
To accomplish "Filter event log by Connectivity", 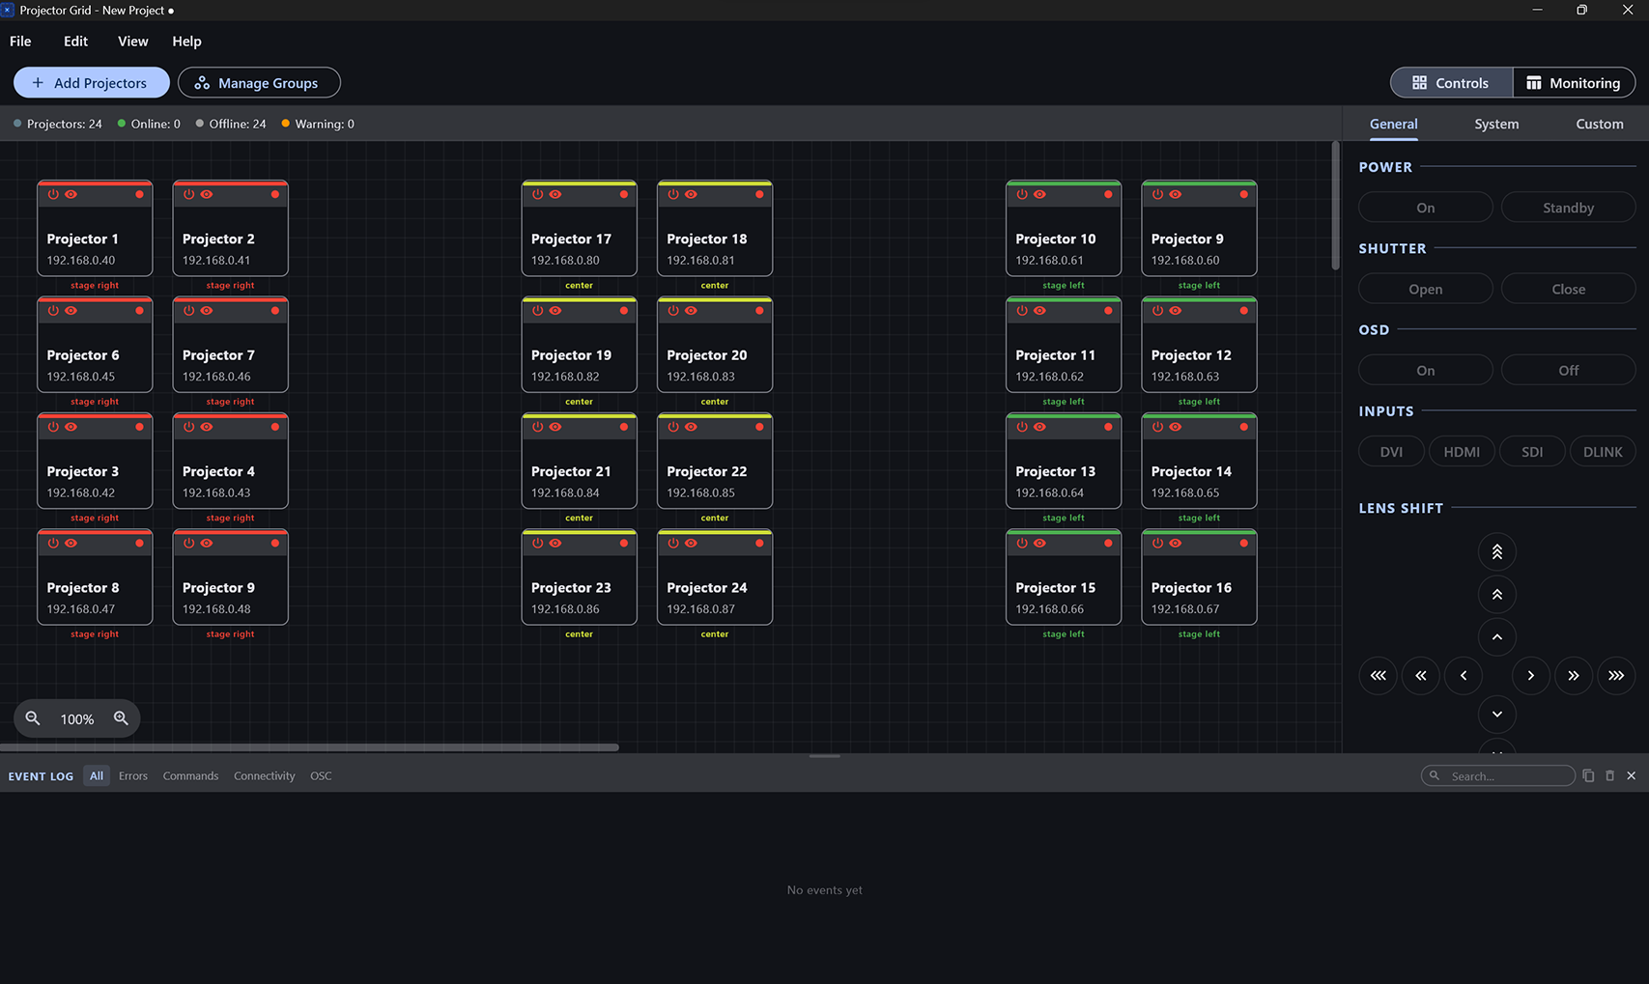I will click(264, 776).
